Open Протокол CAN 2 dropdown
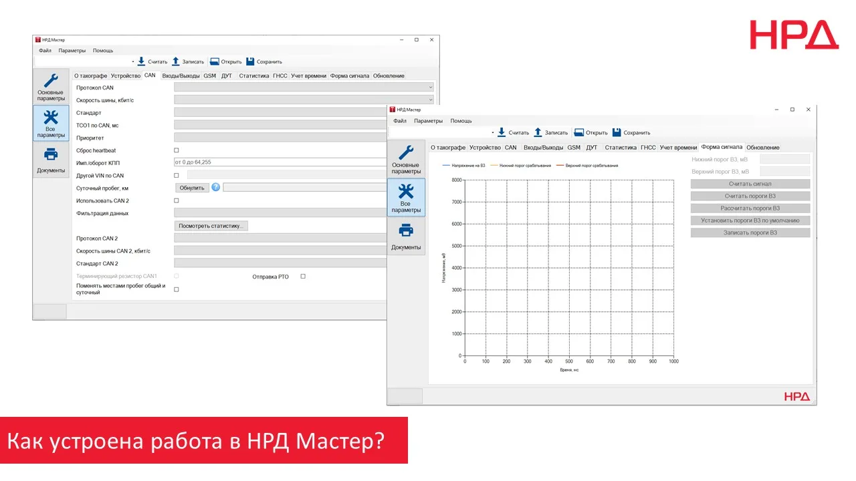The height and width of the screenshot is (481, 856). point(280,238)
